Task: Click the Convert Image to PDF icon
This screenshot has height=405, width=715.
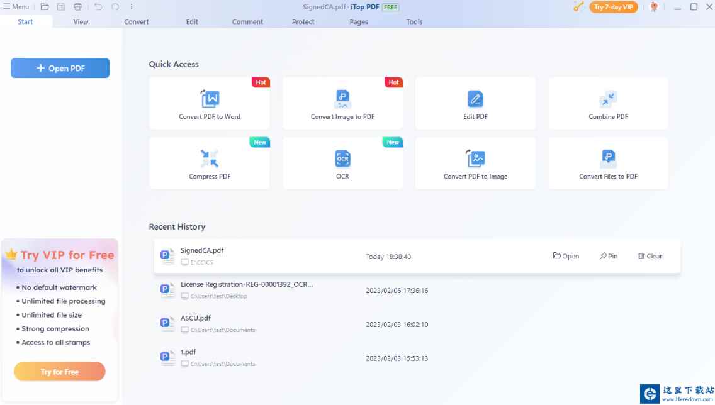Action: point(342,99)
